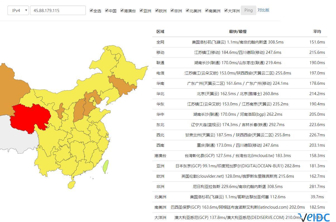The image size is (336, 222).
Task: Disable the 亚洲 checkbox
Action: 142,11
